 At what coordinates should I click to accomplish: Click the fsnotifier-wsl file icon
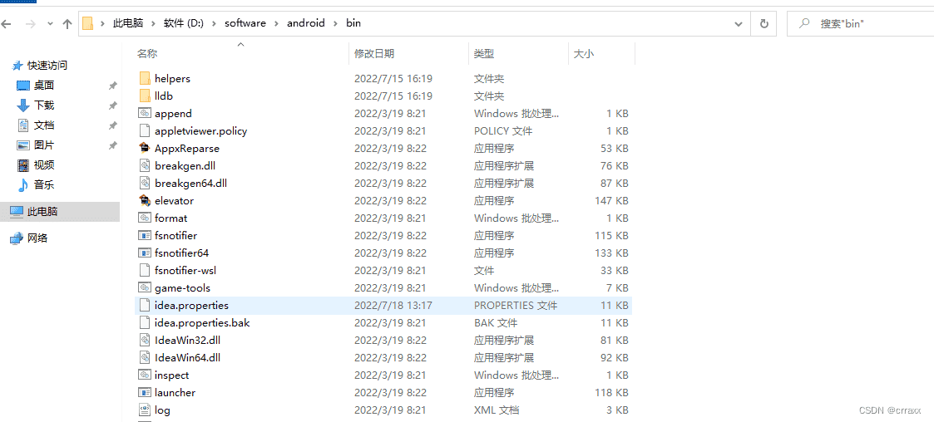pyautogui.click(x=144, y=270)
